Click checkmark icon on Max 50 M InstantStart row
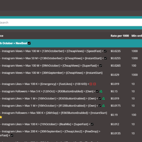The height and width of the screenshot is (142, 142). (105, 58)
